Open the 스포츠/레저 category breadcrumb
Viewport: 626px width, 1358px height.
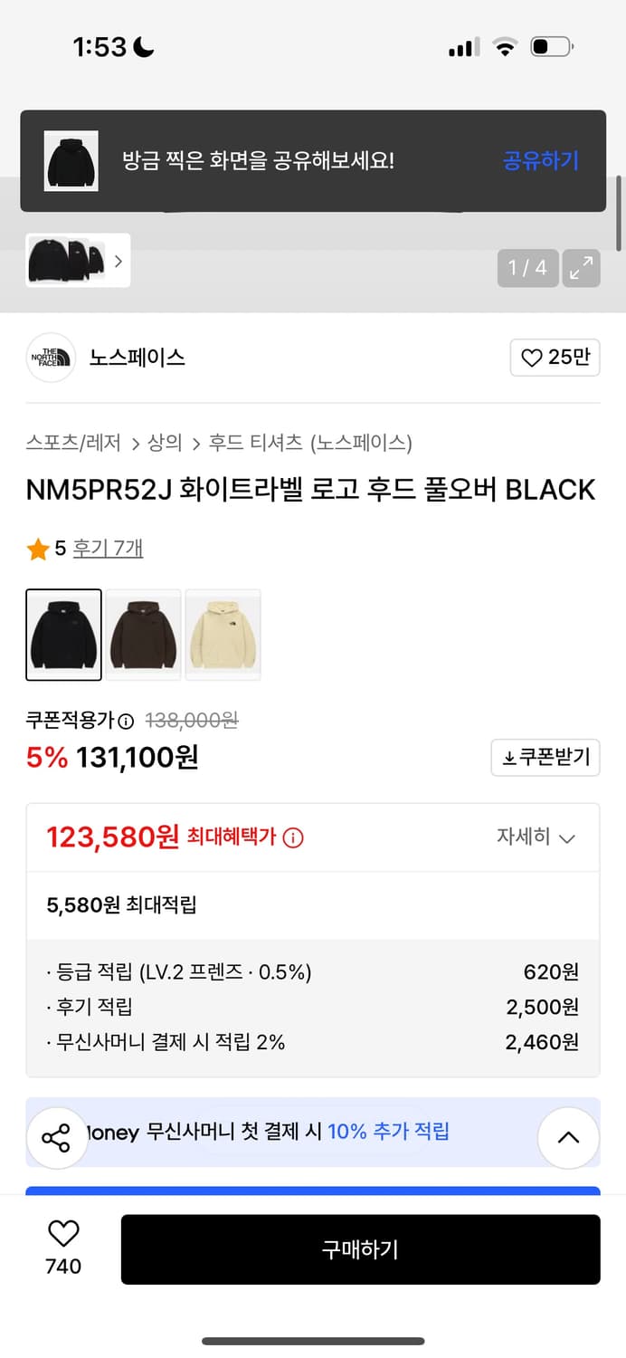[60, 443]
